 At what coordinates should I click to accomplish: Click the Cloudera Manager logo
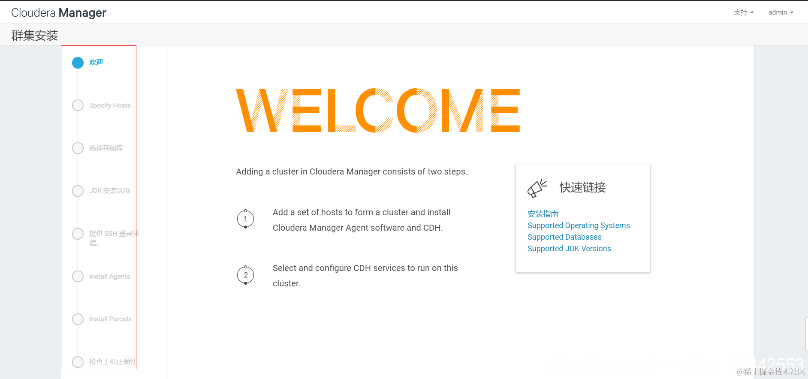click(x=59, y=13)
